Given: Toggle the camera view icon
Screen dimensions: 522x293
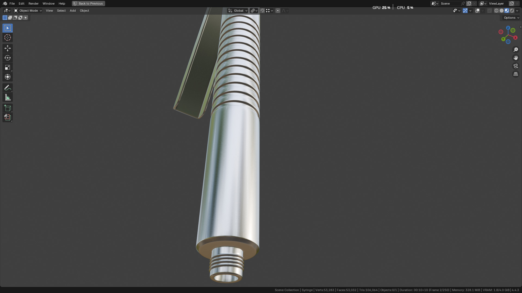Looking at the screenshot, I should click(x=516, y=66).
